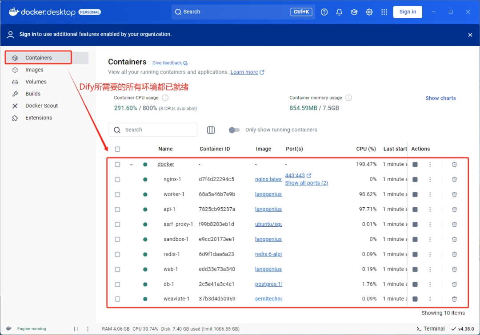Tick the select-all checkbox in table header
480x335 pixels.
117,149
